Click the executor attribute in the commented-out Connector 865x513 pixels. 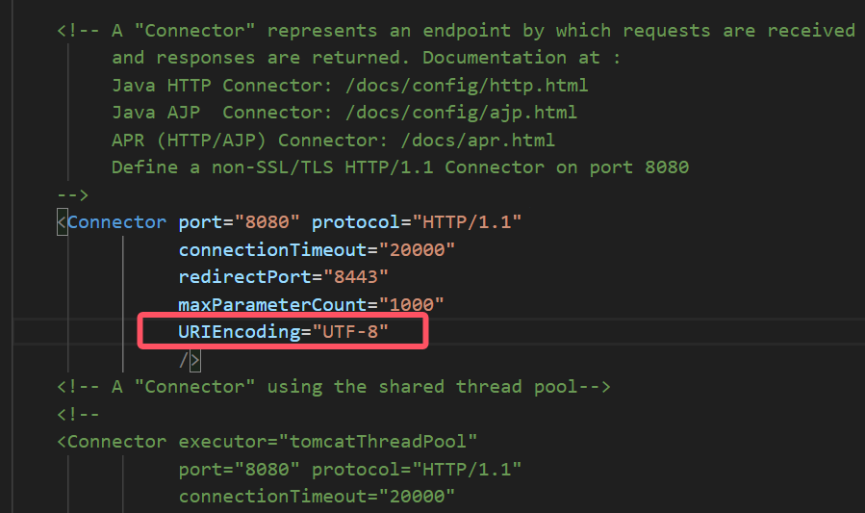point(222,442)
